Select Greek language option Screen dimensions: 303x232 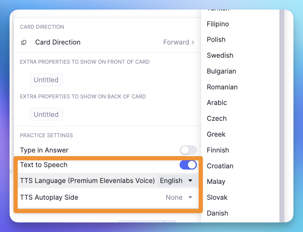[x=216, y=134]
